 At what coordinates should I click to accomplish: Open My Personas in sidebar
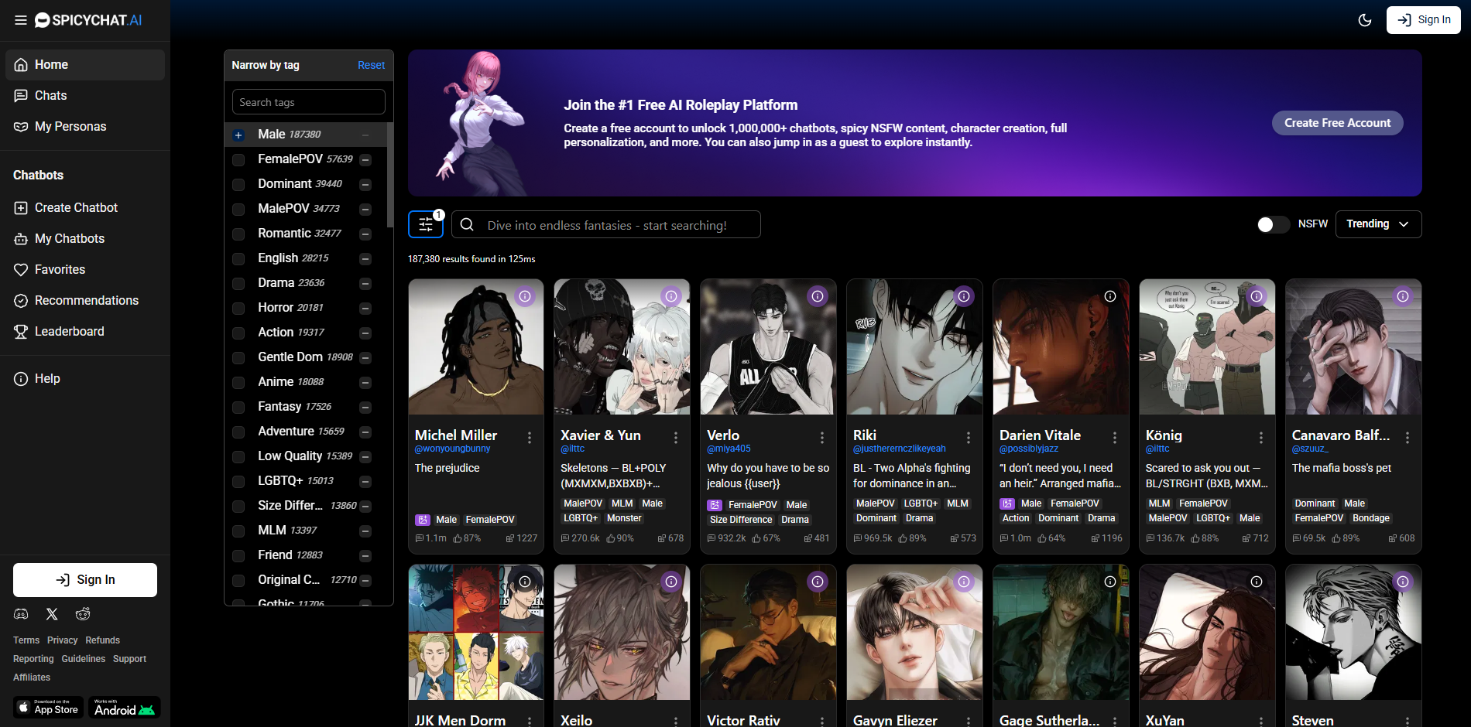point(85,127)
